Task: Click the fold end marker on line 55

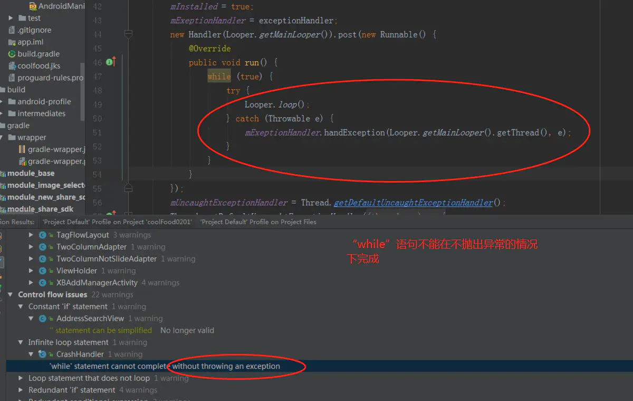Action: coord(128,188)
